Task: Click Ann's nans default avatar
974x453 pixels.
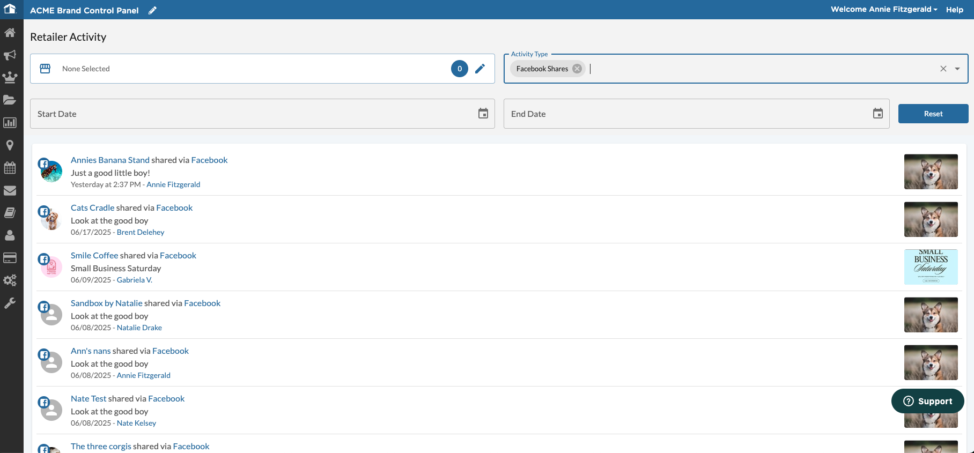Action: (x=51, y=362)
